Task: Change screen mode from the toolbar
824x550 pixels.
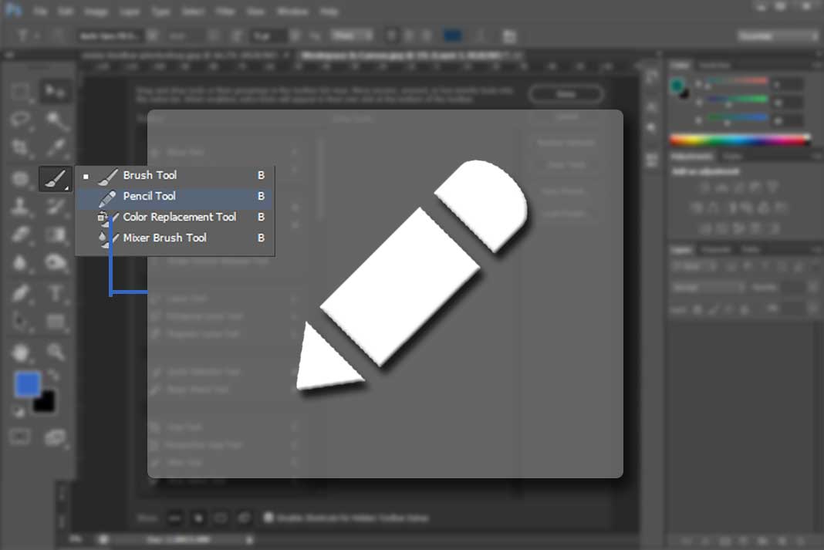Action: [x=56, y=437]
